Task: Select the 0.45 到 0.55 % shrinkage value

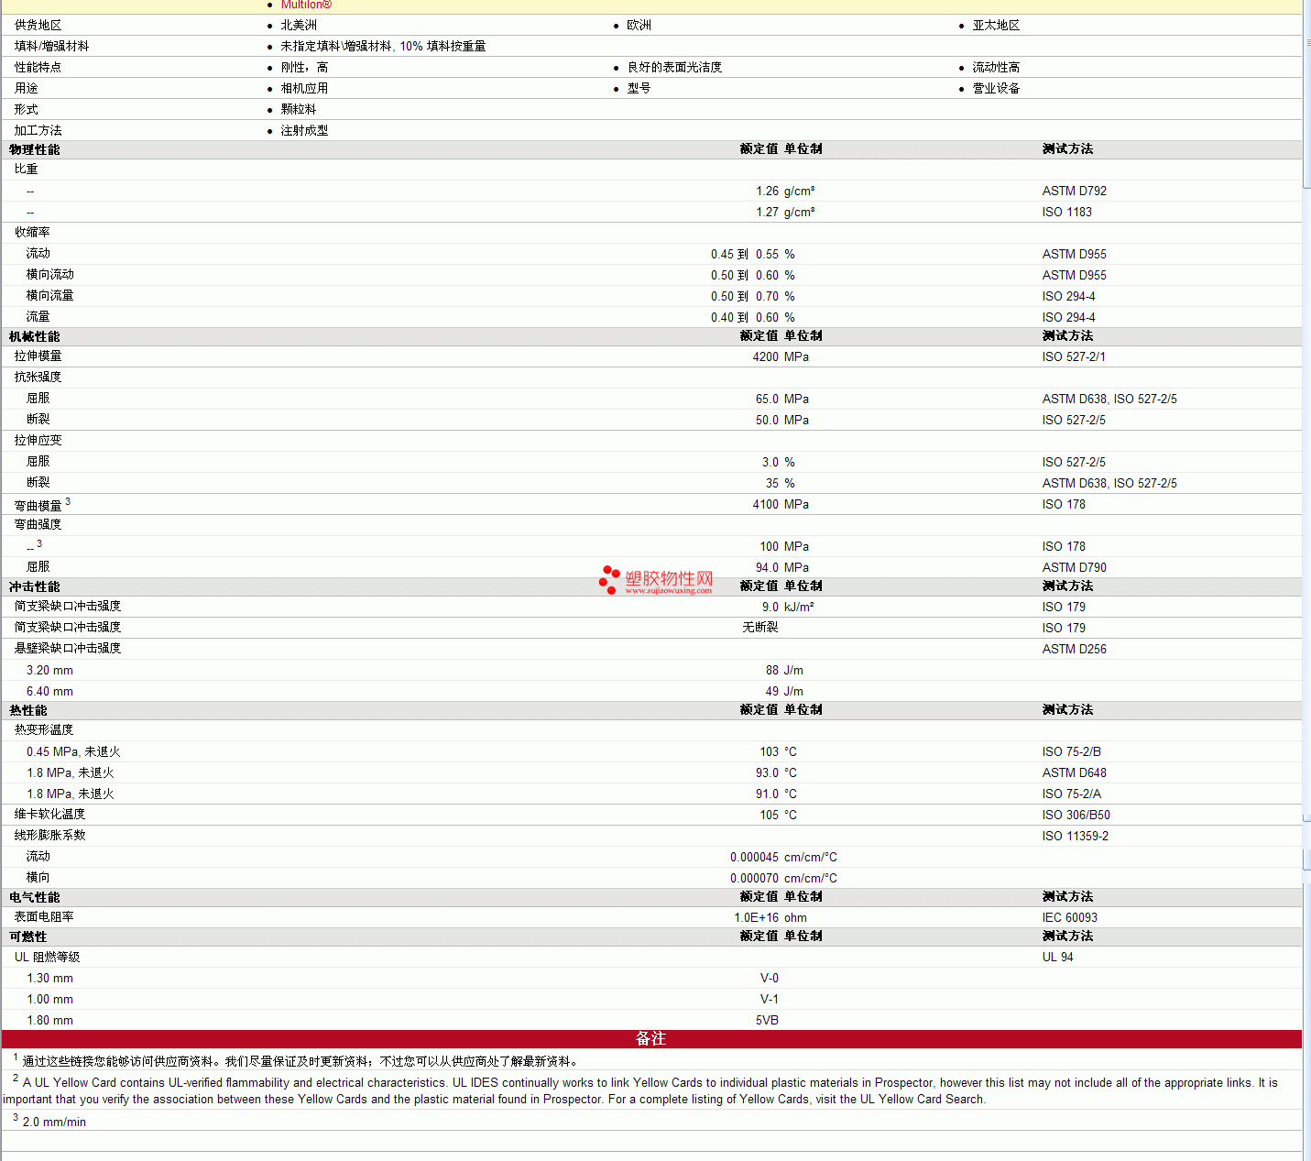Action: (753, 255)
